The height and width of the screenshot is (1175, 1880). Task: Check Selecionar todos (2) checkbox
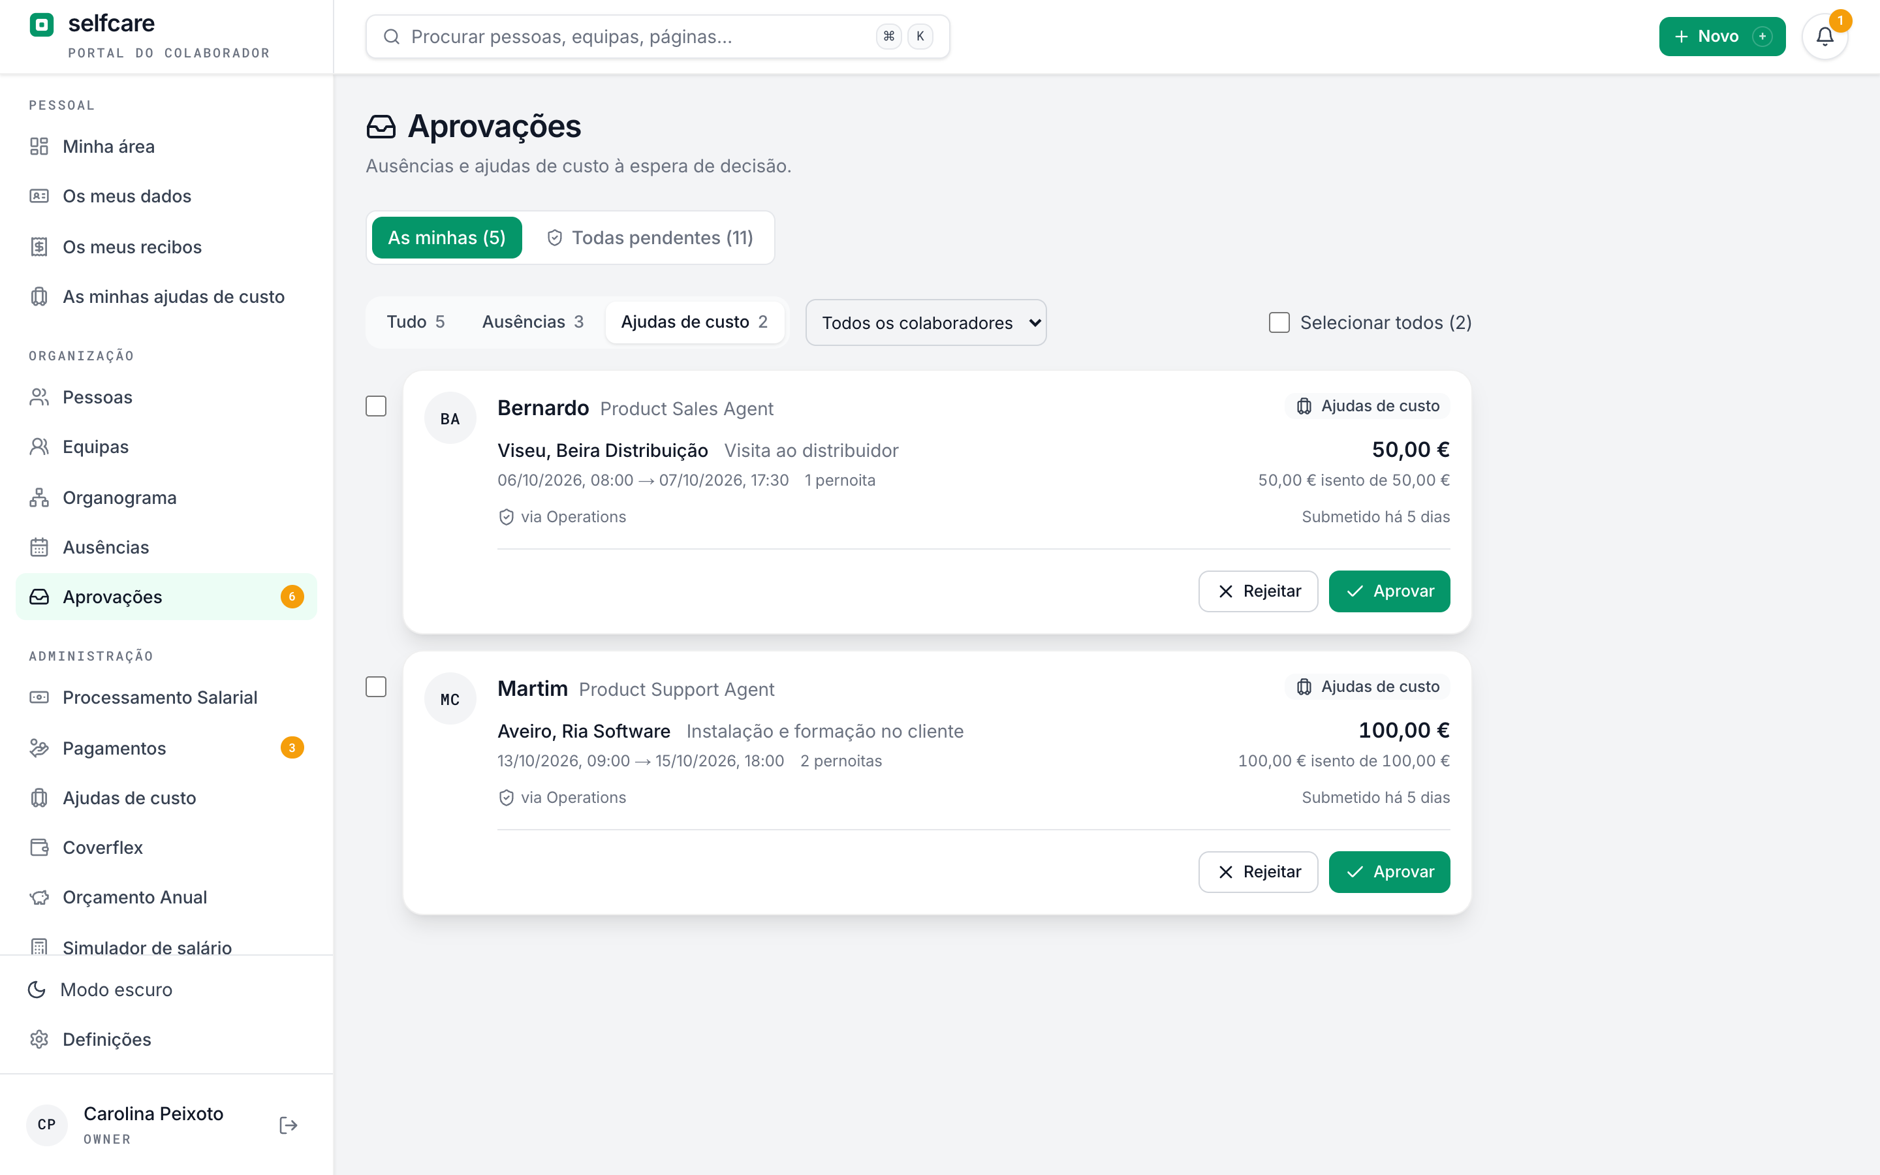1279,322
